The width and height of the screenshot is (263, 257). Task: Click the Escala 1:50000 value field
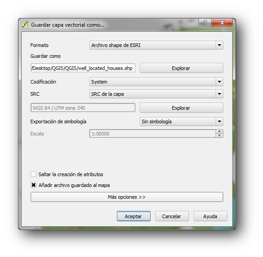152,134
